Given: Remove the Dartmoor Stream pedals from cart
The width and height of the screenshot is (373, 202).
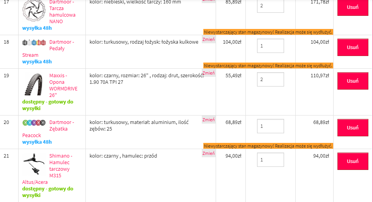Looking at the screenshot, I should 353,47.
